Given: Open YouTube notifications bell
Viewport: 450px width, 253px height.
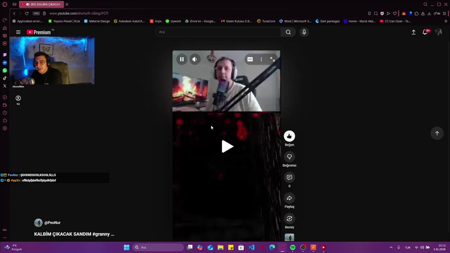Looking at the screenshot, I should click(x=425, y=32).
